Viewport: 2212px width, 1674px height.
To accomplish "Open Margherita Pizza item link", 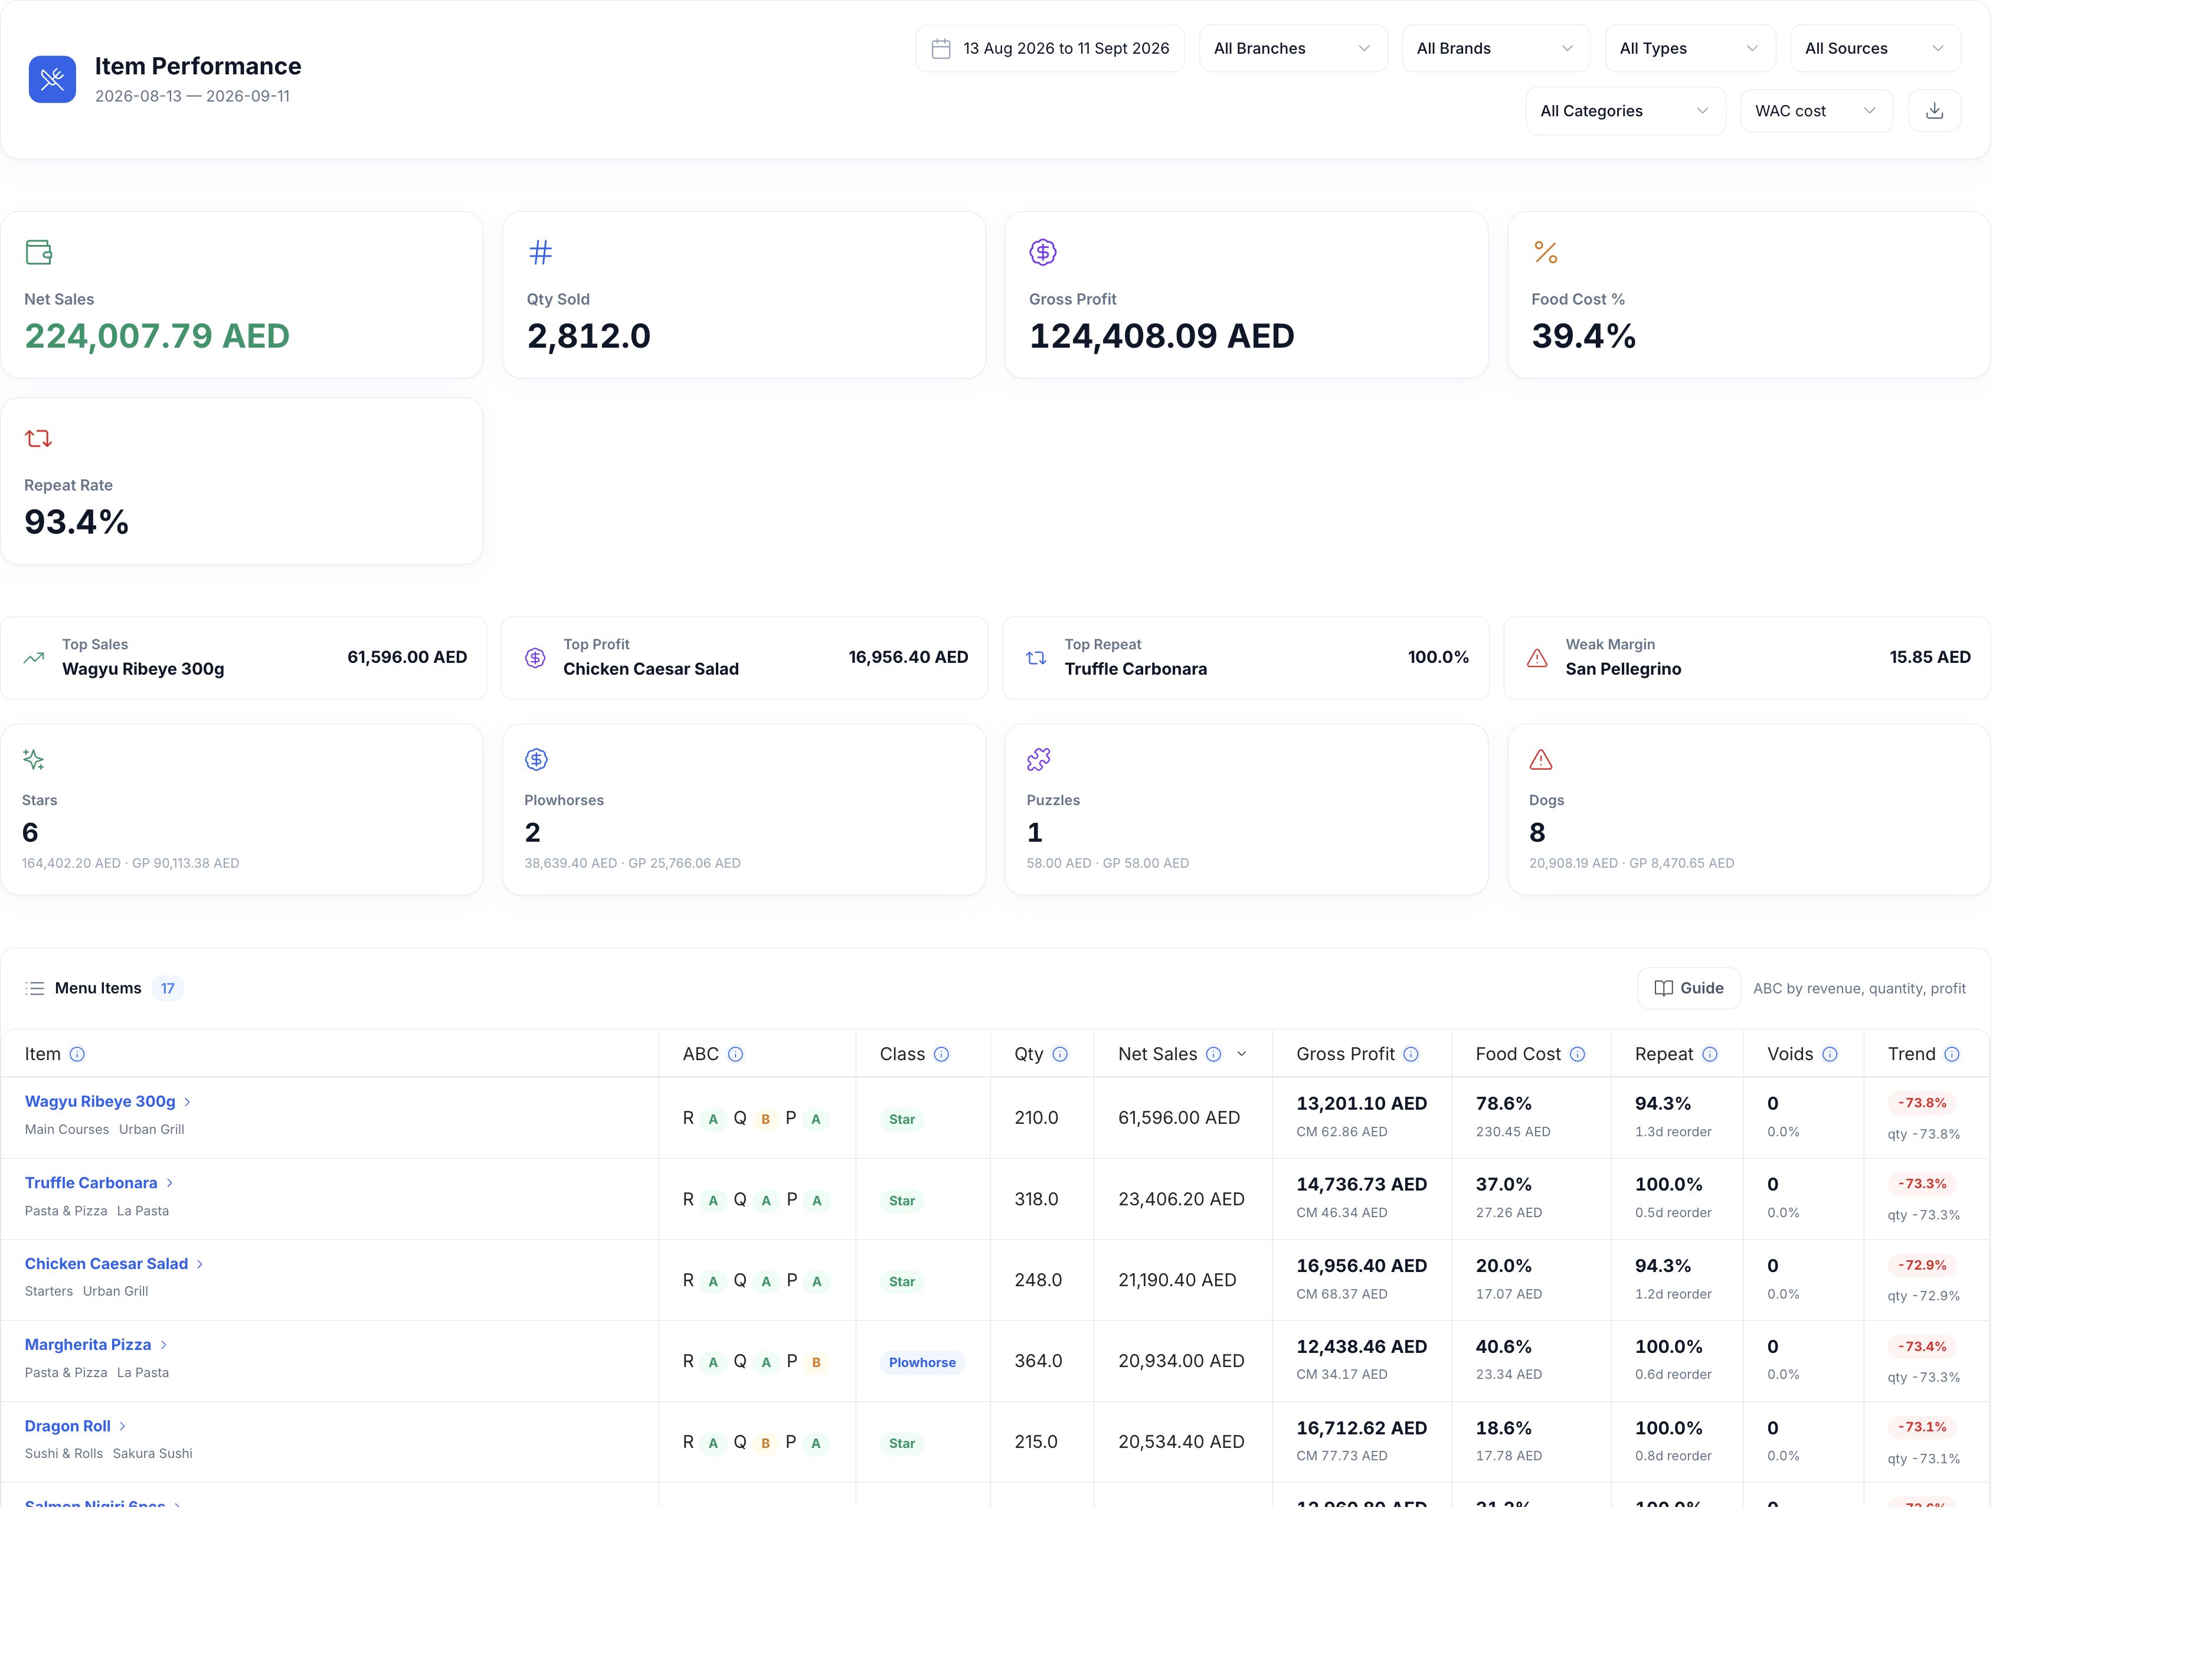I will point(96,1345).
